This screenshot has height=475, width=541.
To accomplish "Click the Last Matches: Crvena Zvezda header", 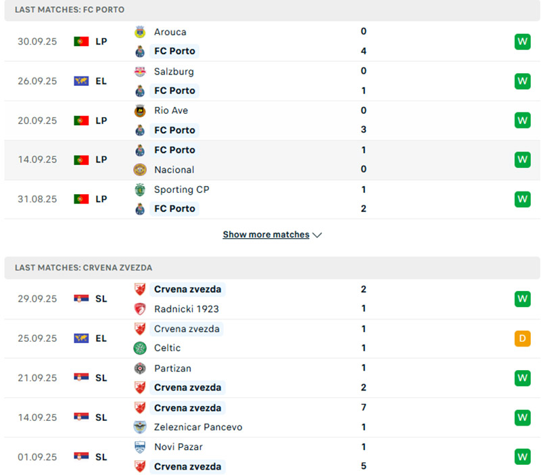I will point(84,268).
